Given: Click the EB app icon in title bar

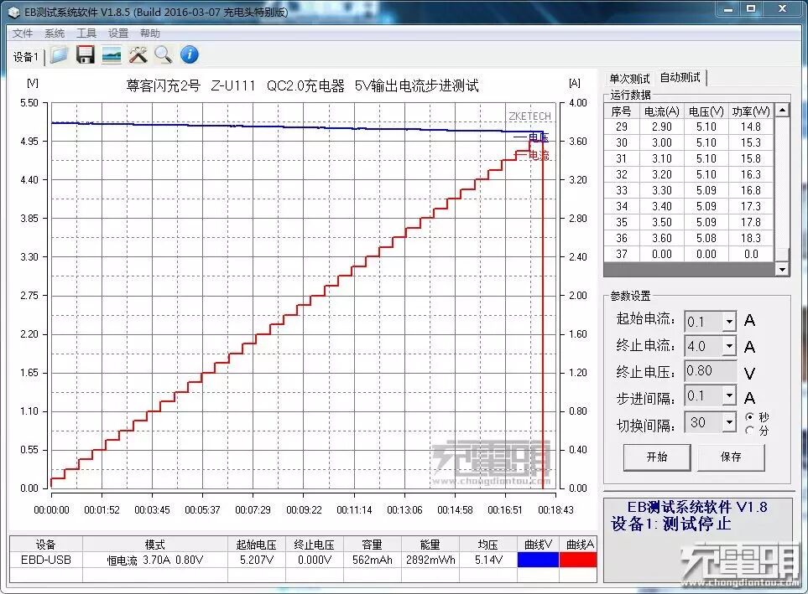Looking at the screenshot, I should (15, 12).
